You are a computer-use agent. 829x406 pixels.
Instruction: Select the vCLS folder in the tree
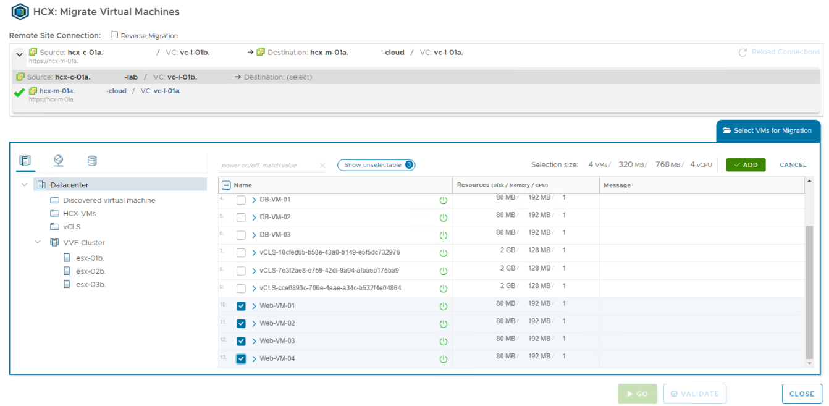[72, 227]
